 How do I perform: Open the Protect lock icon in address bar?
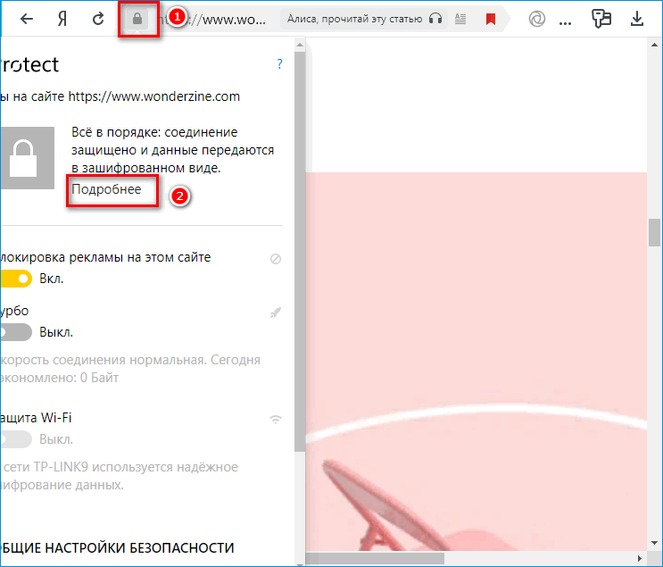tap(137, 19)
